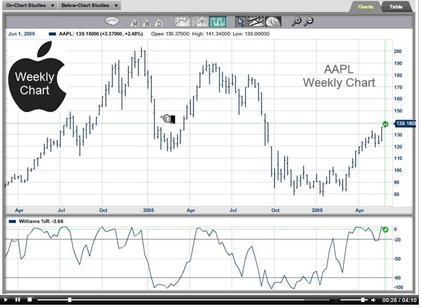Click the 00:26 / 04:10 time display
The image size is (421, 308).
point(399,300)
